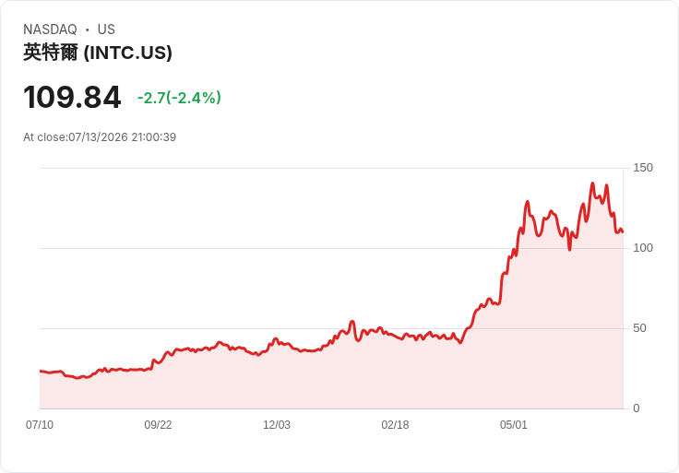Click the 07/10 date axis label

coord(40,424)
